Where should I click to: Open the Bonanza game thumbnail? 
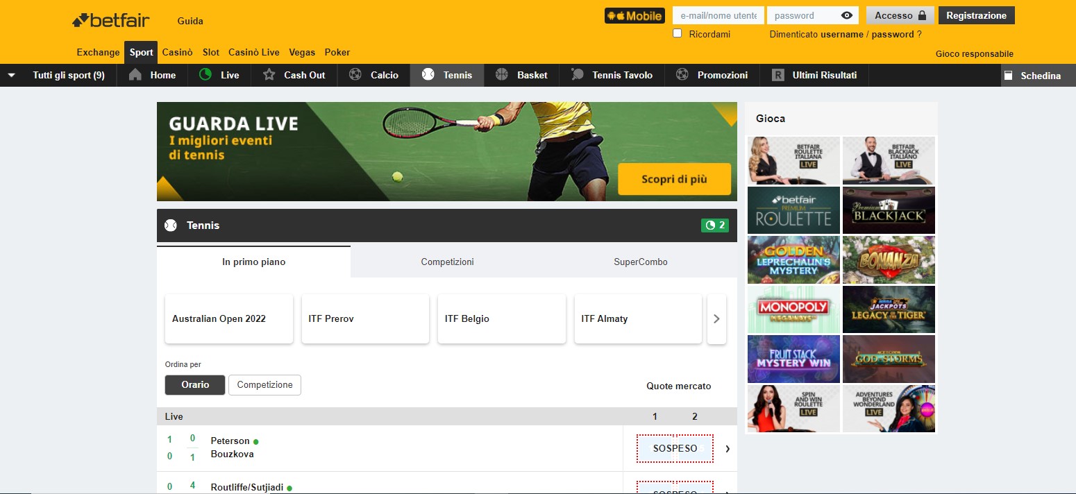click(889, 259)
